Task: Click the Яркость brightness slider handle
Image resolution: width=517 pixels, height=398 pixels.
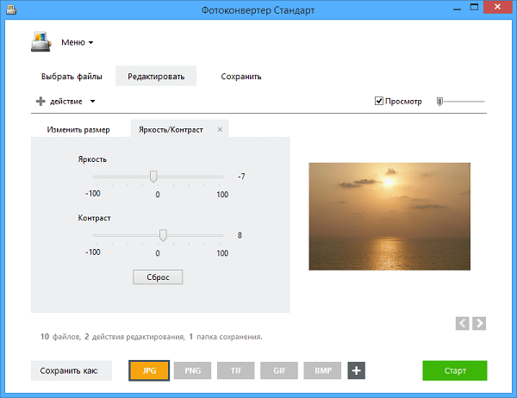Action: click(153, 176)
